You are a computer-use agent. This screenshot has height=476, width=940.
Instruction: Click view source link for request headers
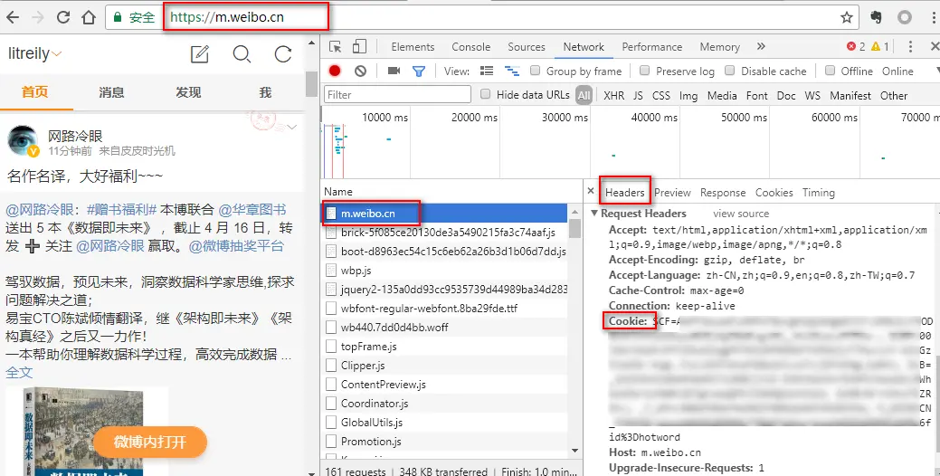click(741, 214)
